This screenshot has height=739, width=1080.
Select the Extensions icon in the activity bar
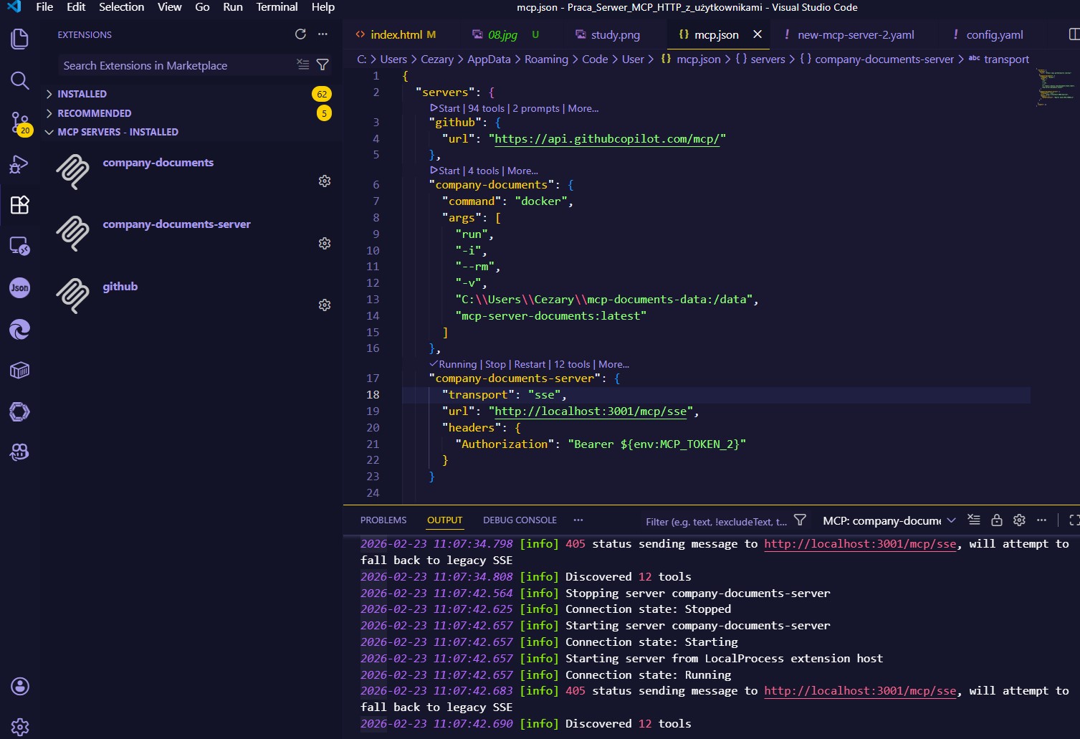tap(19, 205)
